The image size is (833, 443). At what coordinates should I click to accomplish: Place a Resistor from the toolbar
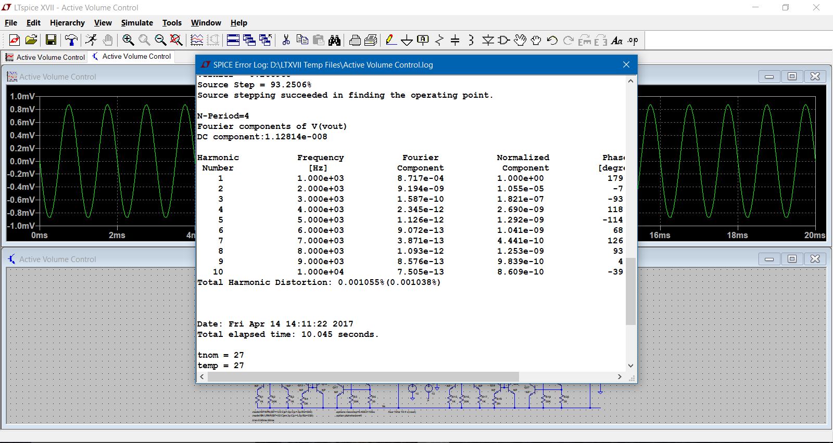tap(439, 40)
